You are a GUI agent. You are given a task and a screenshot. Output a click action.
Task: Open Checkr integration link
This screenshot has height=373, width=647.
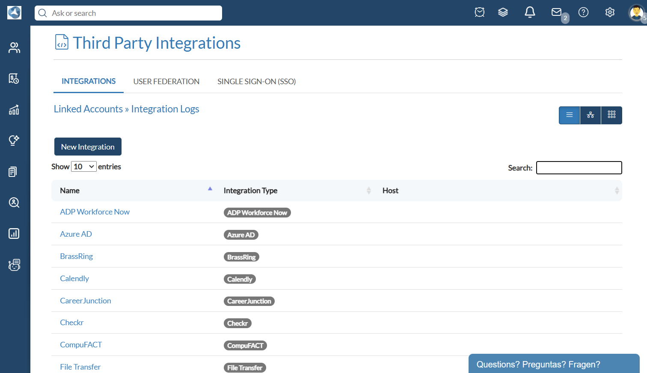coord(71,323)
